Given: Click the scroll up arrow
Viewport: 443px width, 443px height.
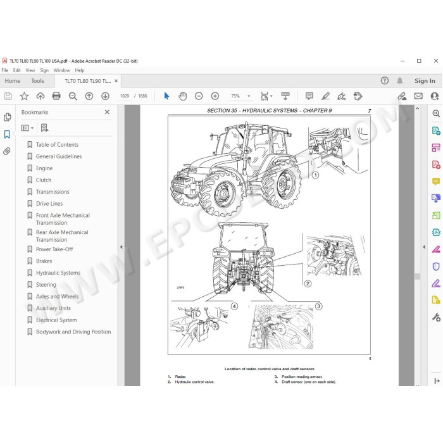Looking at the screenshot, I should (x=418, y=108).
